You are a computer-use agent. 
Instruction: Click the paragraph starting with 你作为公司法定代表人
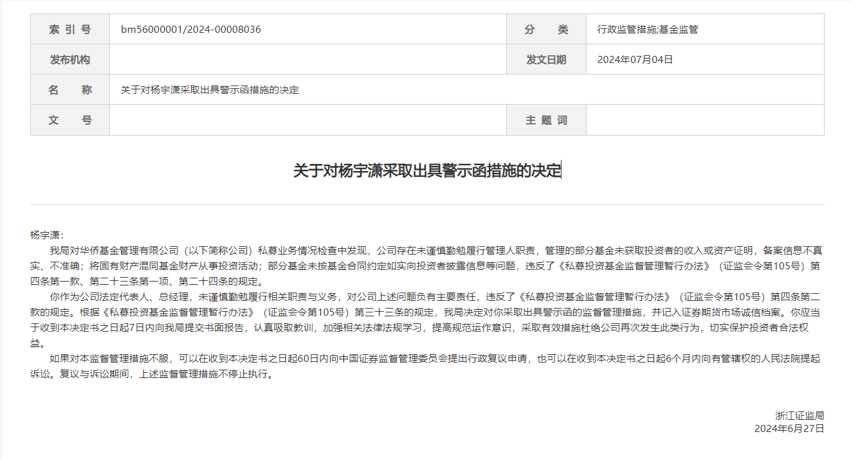(x=427, y=319)
